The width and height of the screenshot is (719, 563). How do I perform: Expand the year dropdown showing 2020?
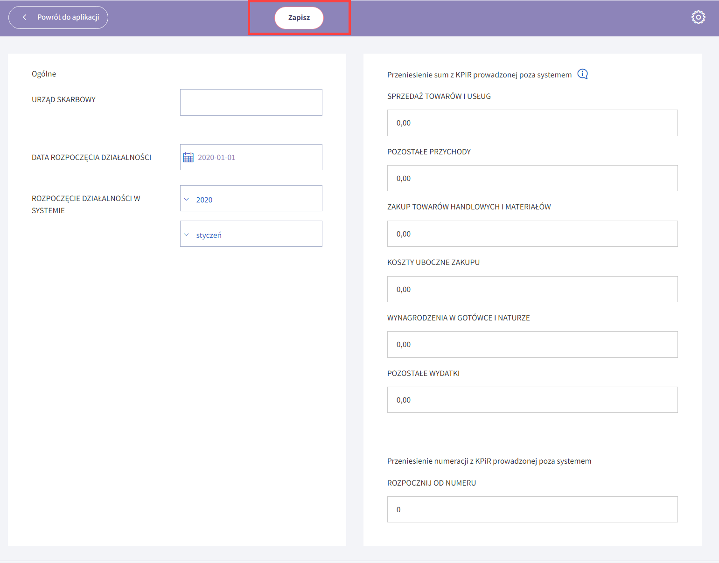click(x=251, y=198)
